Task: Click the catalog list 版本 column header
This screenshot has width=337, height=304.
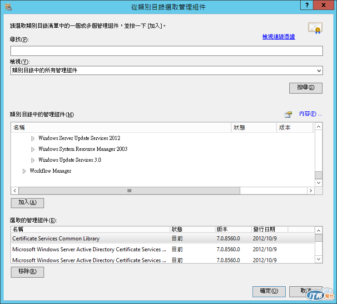Action: coord(295,128)
